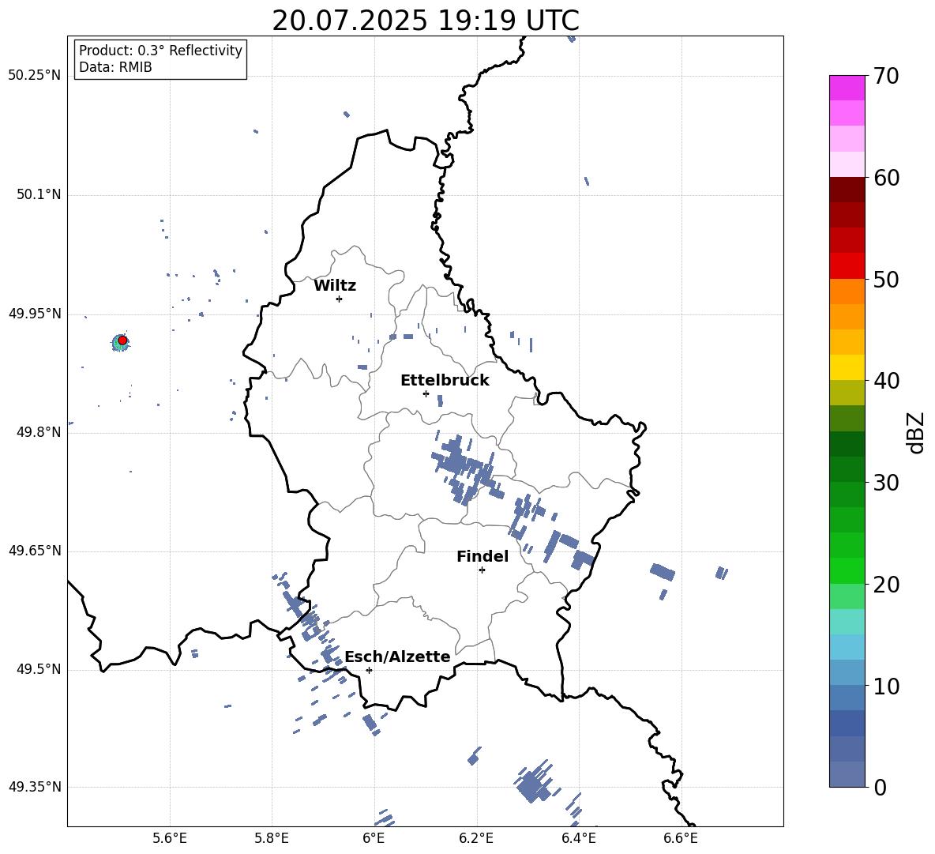This screenshot has width=935, height=854.
Task: Click the red radar site marker dot
Action: tap(122, 340)
